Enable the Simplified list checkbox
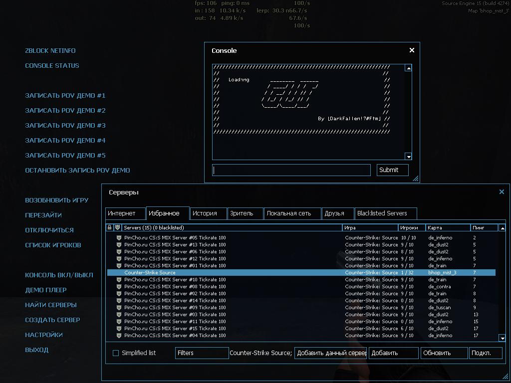The width and height of the screenshot is (511, 383). (x=116, y=353)
